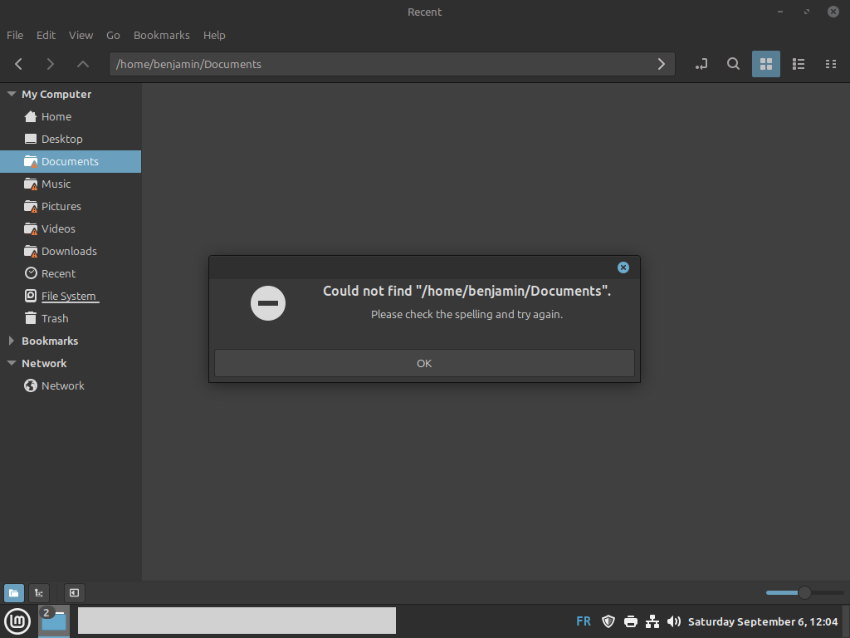This screenshot has width=850, height=638.
Task: Expand the Bookmarks section
Action: click(x=12, y=341)
